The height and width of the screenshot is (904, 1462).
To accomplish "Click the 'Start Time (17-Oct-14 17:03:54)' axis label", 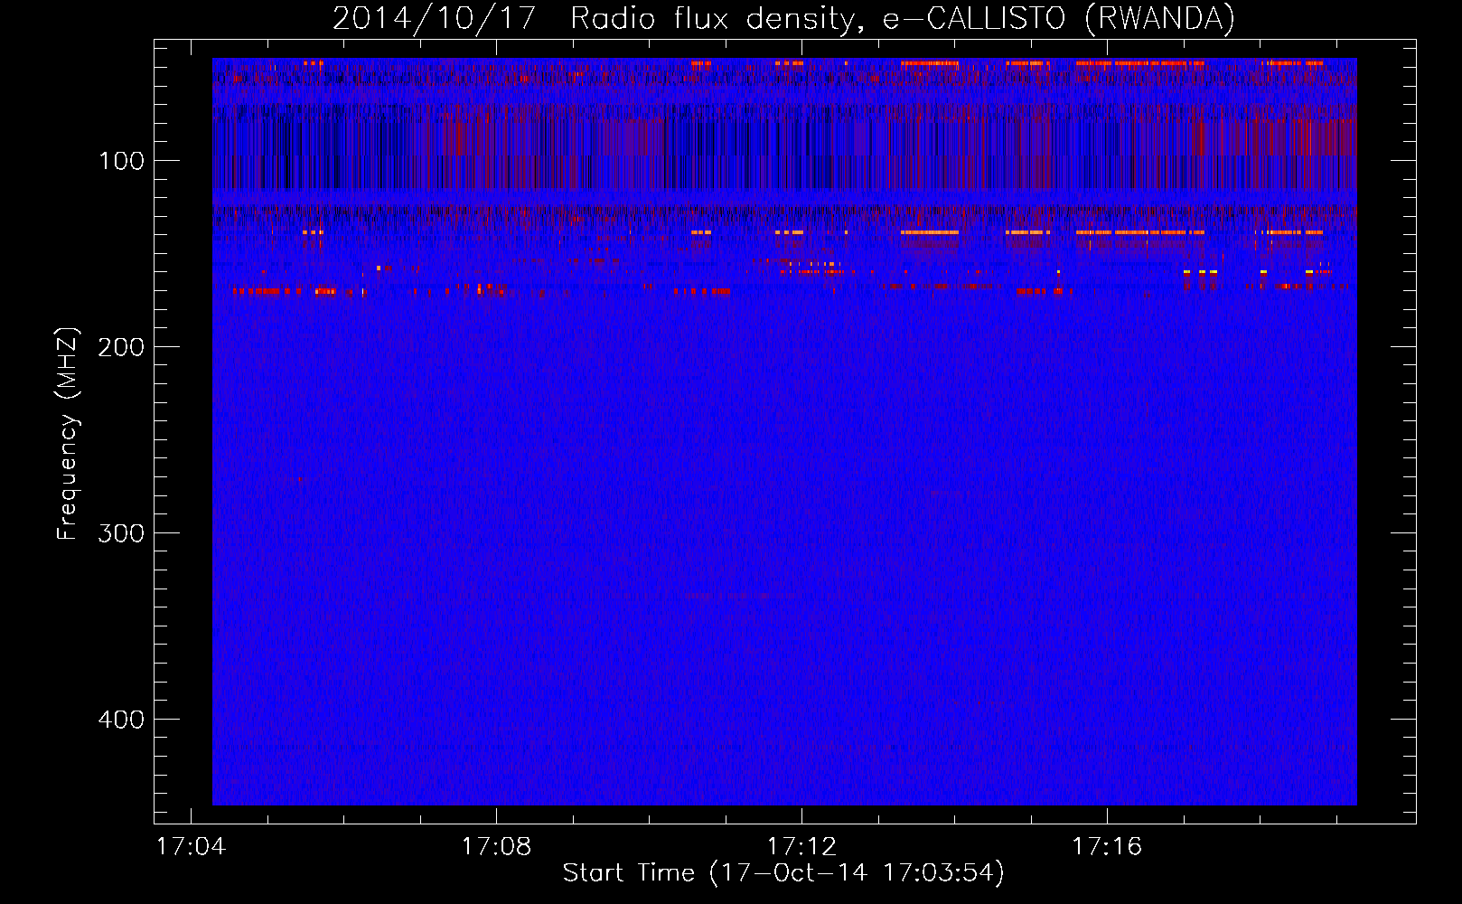I will click(x=783, y=873).
